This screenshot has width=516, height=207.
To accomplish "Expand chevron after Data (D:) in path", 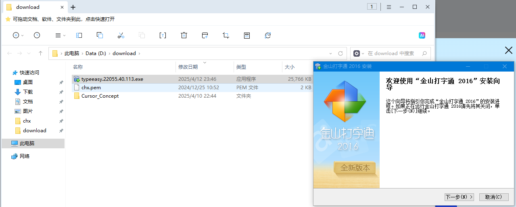I will (109, 53).
